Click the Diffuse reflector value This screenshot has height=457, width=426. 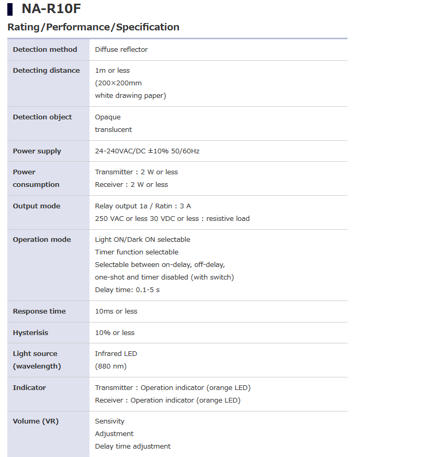point(121,50)
